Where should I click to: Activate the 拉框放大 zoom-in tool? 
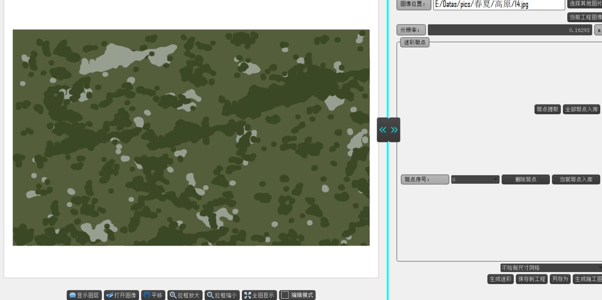tap(185, 295)
